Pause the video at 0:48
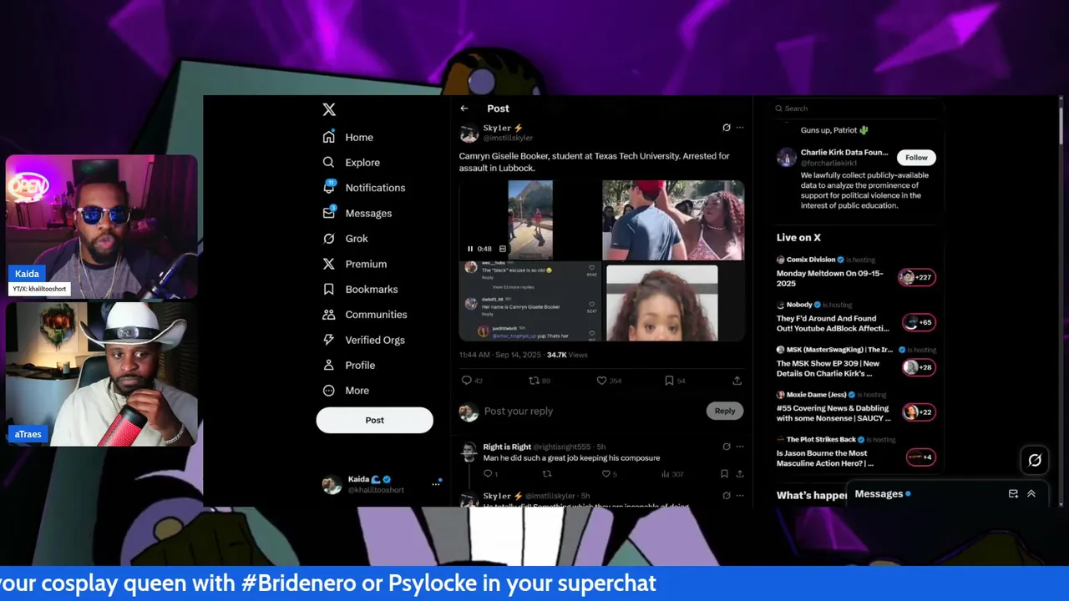 470,249
